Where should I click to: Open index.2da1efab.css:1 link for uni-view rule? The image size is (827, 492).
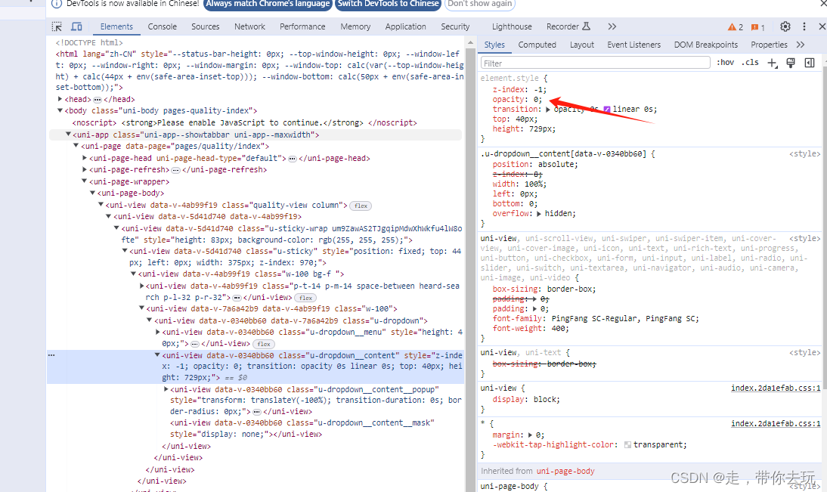tap(776, 388)
